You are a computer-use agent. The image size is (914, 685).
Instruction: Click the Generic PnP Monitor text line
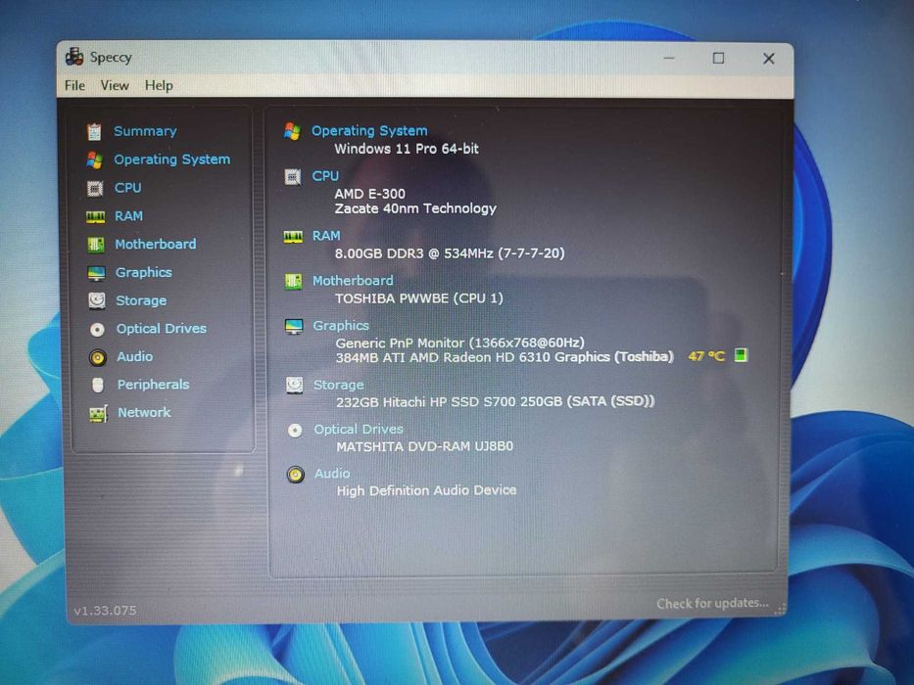click(459, 342)
